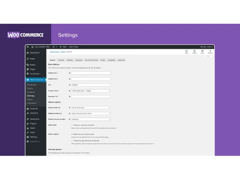240x180 pixels.
Task: Open WooCommerce Dashboard submenu item
Action: 32,85
